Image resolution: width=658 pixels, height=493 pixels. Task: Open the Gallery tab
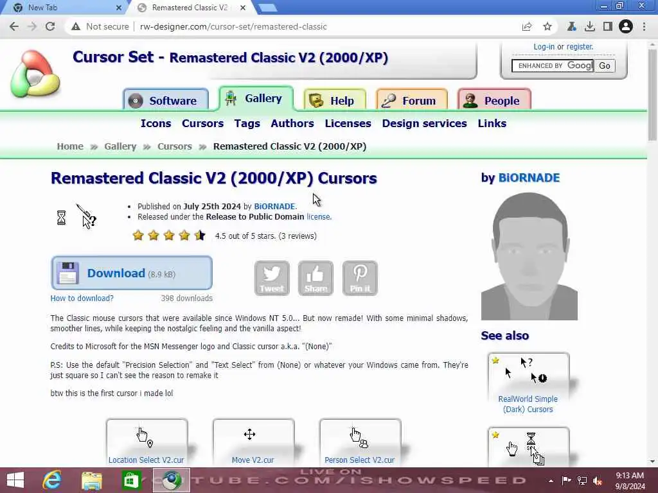click(256, 98)
